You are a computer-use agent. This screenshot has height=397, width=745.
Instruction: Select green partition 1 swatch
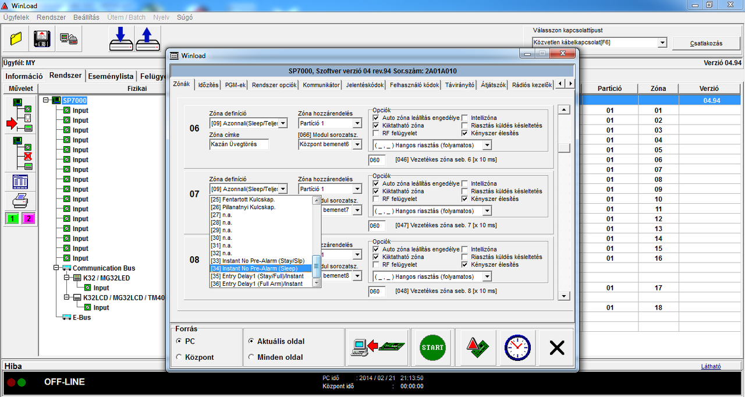point(12,218)
